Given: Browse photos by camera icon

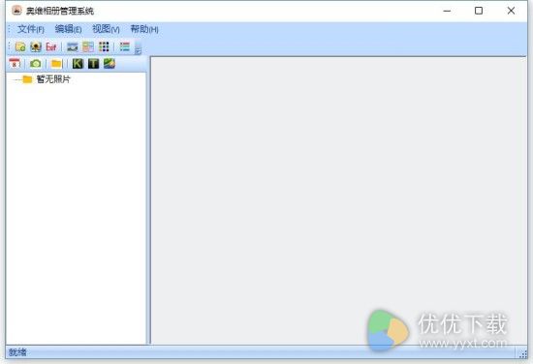Looking at the screenshot, I should point(35,64).
